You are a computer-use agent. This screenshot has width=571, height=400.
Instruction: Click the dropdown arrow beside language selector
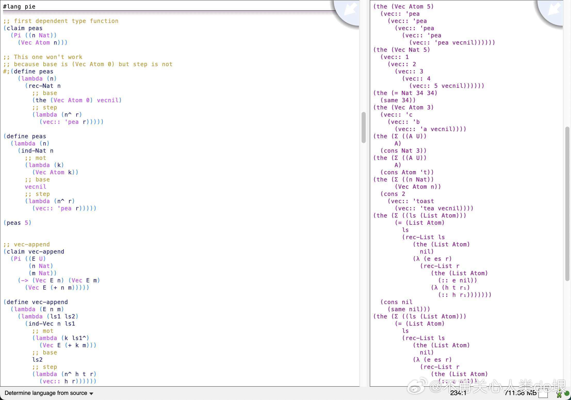[91, 393]
